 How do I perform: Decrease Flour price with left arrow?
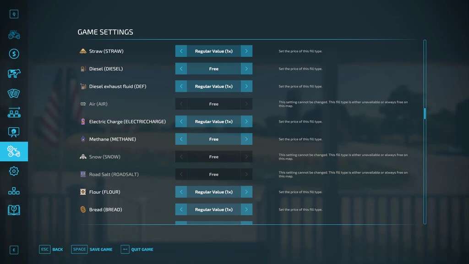pos(181,192)
